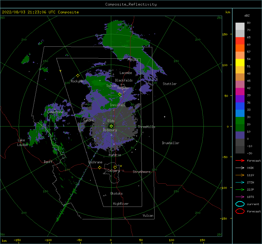
Task: Click the yellow diamond marker above Calgary label
Action: [x=115, y=167]
